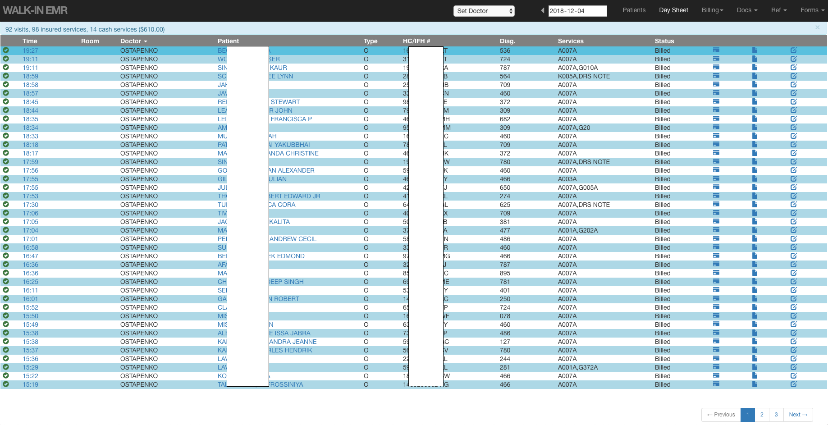
Task: Click the Time column header
Action: click(x=30, y=41)
